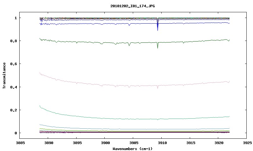Click y-axis tick label 0.6
This screenshot has height=151, width=253.
coord(14,64)
